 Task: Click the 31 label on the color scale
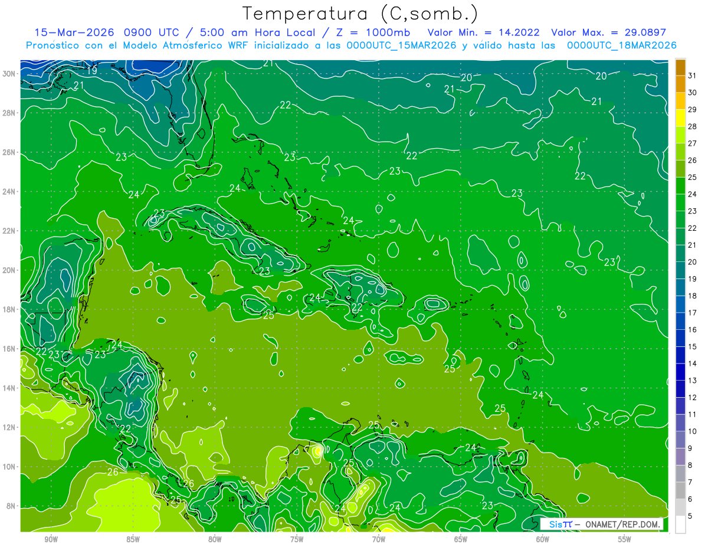pyautogui.click(x=693, y=76)
